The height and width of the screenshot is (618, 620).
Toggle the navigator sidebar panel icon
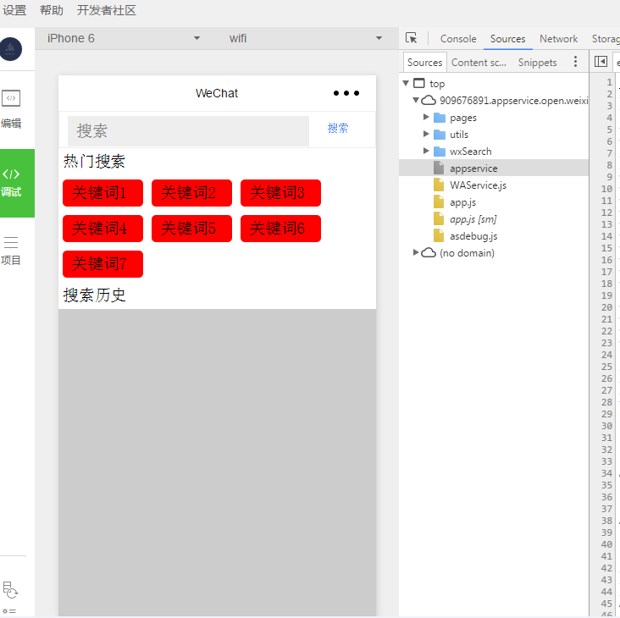[x=601, y=62]
